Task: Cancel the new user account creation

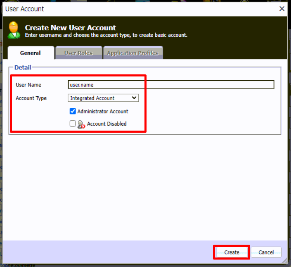Action: [266, 252]
